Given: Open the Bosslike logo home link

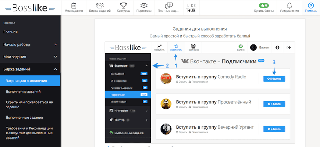Looking at the screenshot, I should [x=30, y=8].
